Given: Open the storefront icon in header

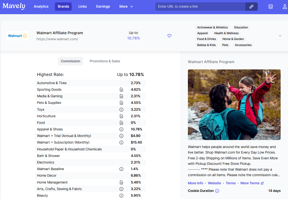Looking at the screenshot, I should coord(271,7).
